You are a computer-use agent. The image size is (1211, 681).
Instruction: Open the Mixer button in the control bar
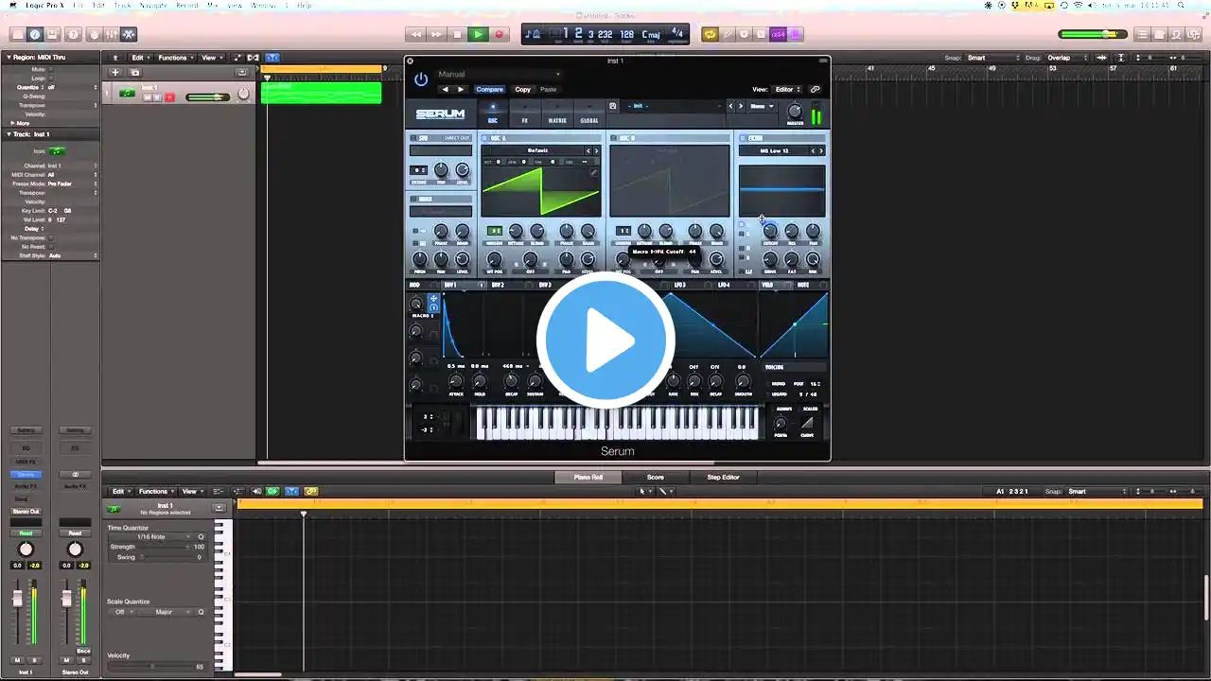coord(112,35)
